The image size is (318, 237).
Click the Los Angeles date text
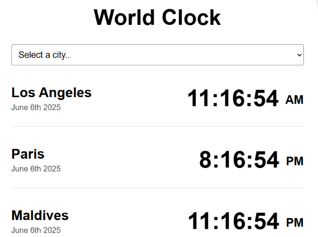coord(36,107)
